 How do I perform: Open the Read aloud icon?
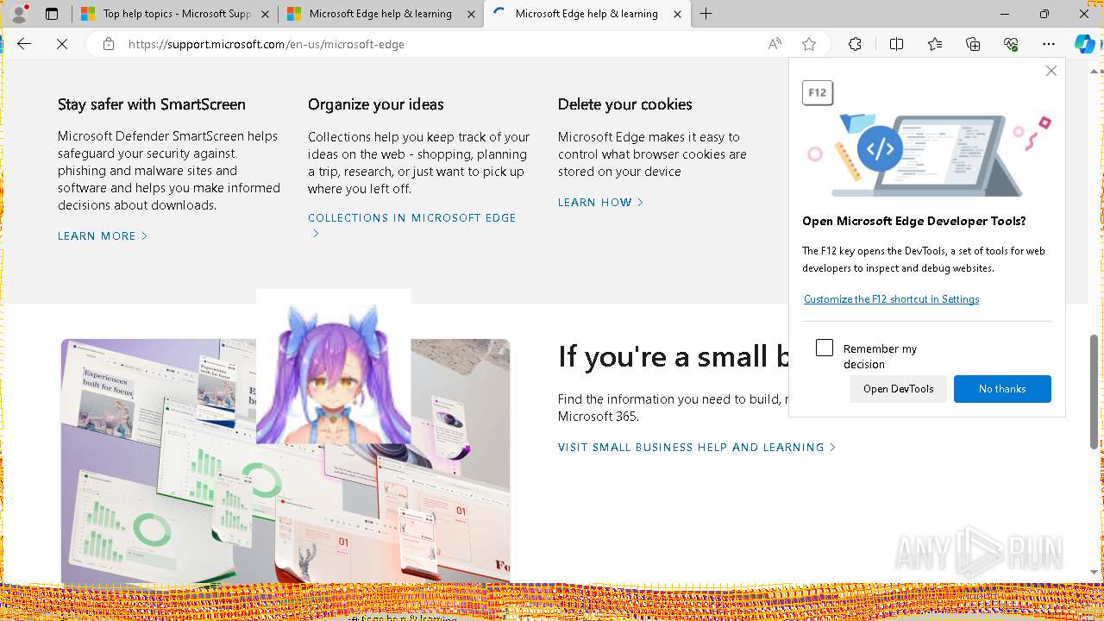point(775,44)
